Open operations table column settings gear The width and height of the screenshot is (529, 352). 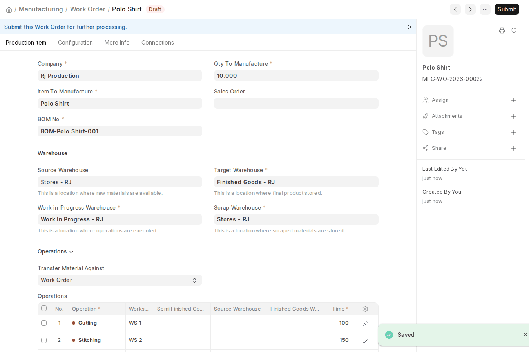pos(365,309)
